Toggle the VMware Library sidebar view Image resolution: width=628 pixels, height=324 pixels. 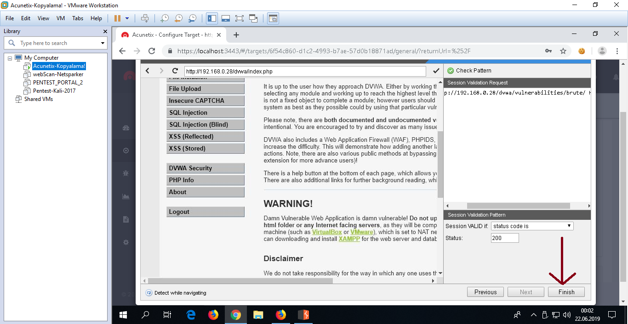point(212,18)
